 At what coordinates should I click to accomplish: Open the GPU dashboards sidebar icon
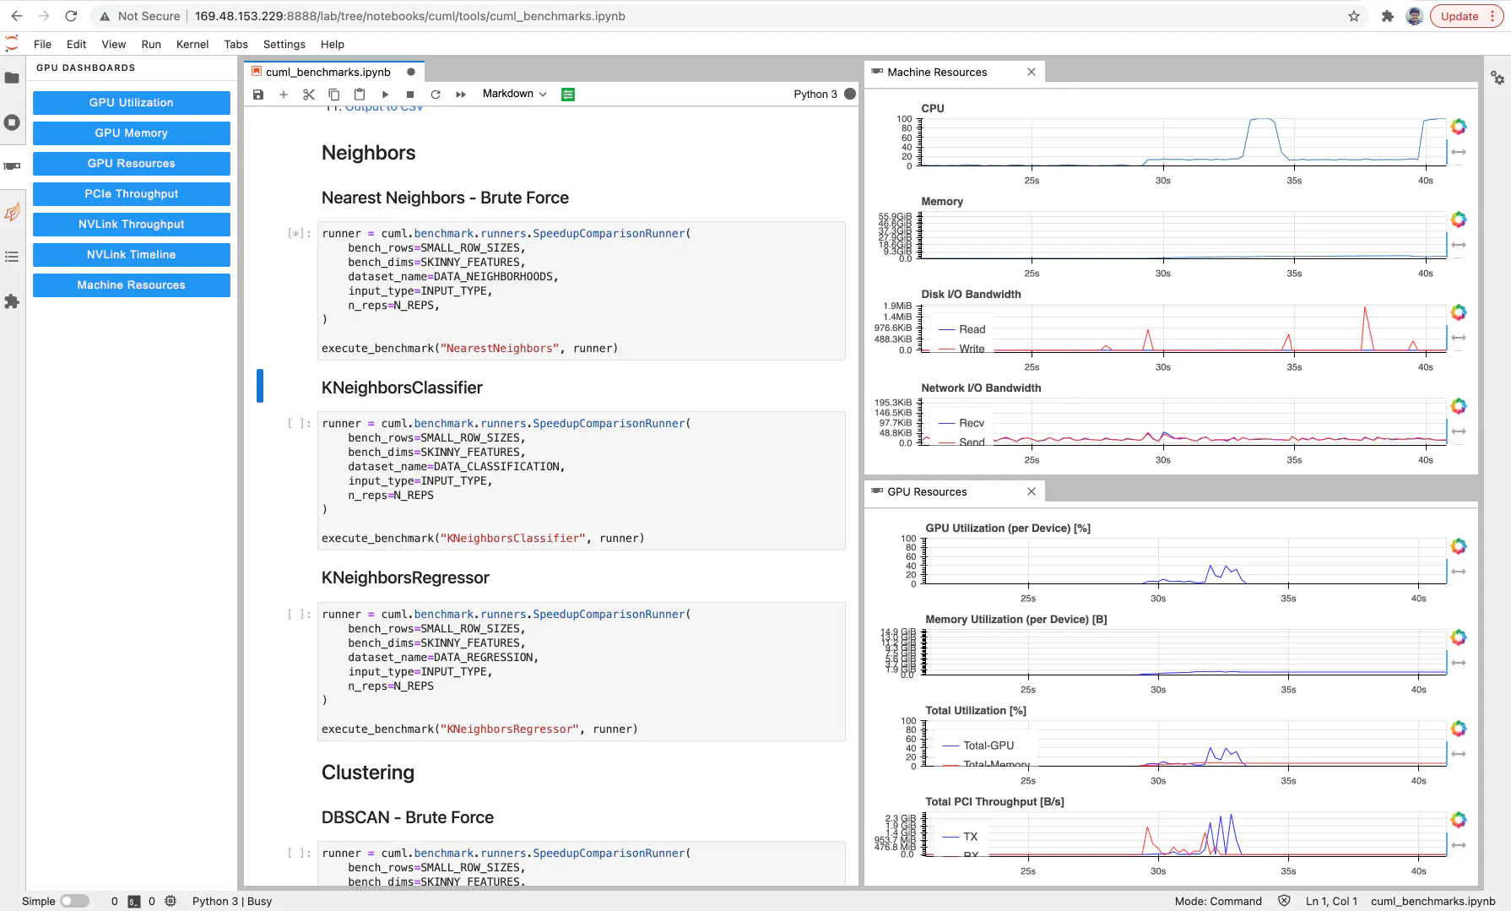tap(12, 166)
